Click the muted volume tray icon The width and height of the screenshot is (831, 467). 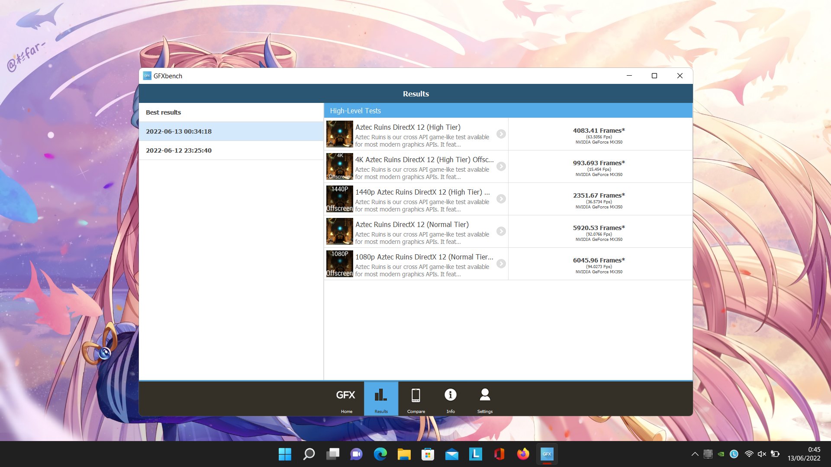(x=762, y=454)
